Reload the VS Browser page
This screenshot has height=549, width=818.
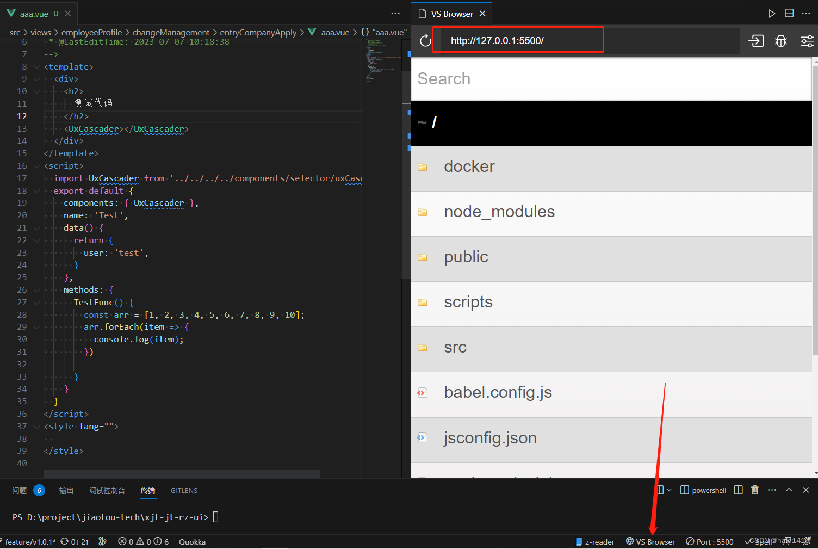click(x=425, y=41)
